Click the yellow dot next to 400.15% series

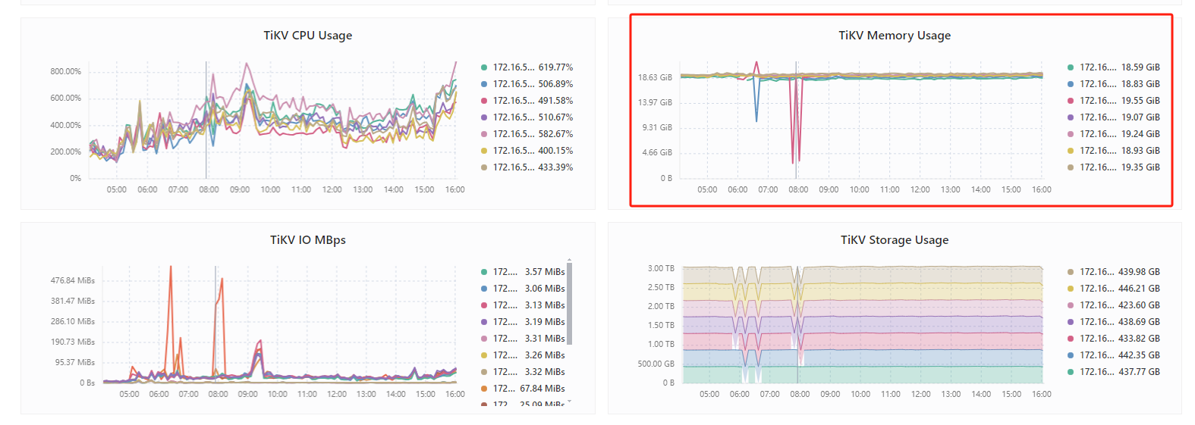pyautogui.click(x=484, y=151)
